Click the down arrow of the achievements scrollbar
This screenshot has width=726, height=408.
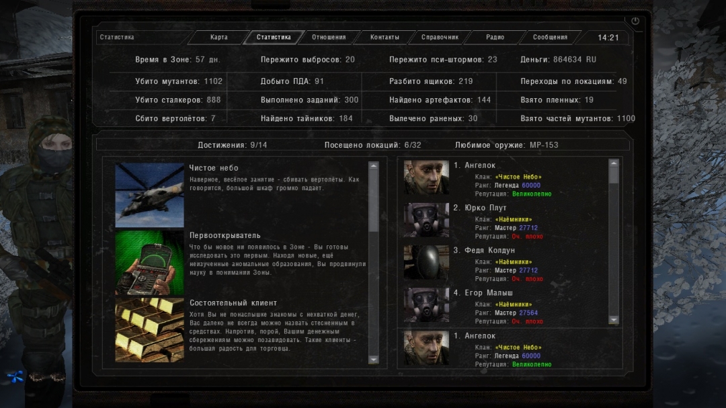[374, 360]
